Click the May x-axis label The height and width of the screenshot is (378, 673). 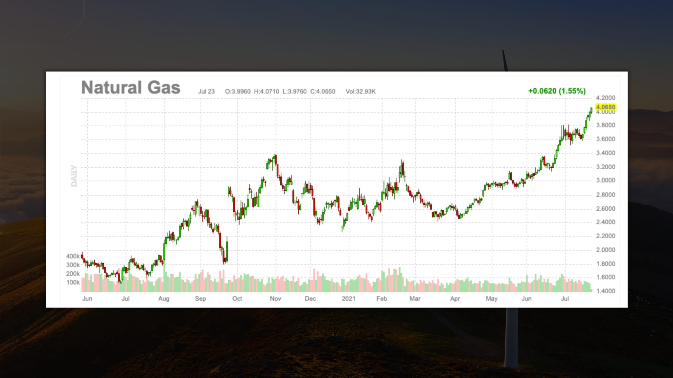492,299
